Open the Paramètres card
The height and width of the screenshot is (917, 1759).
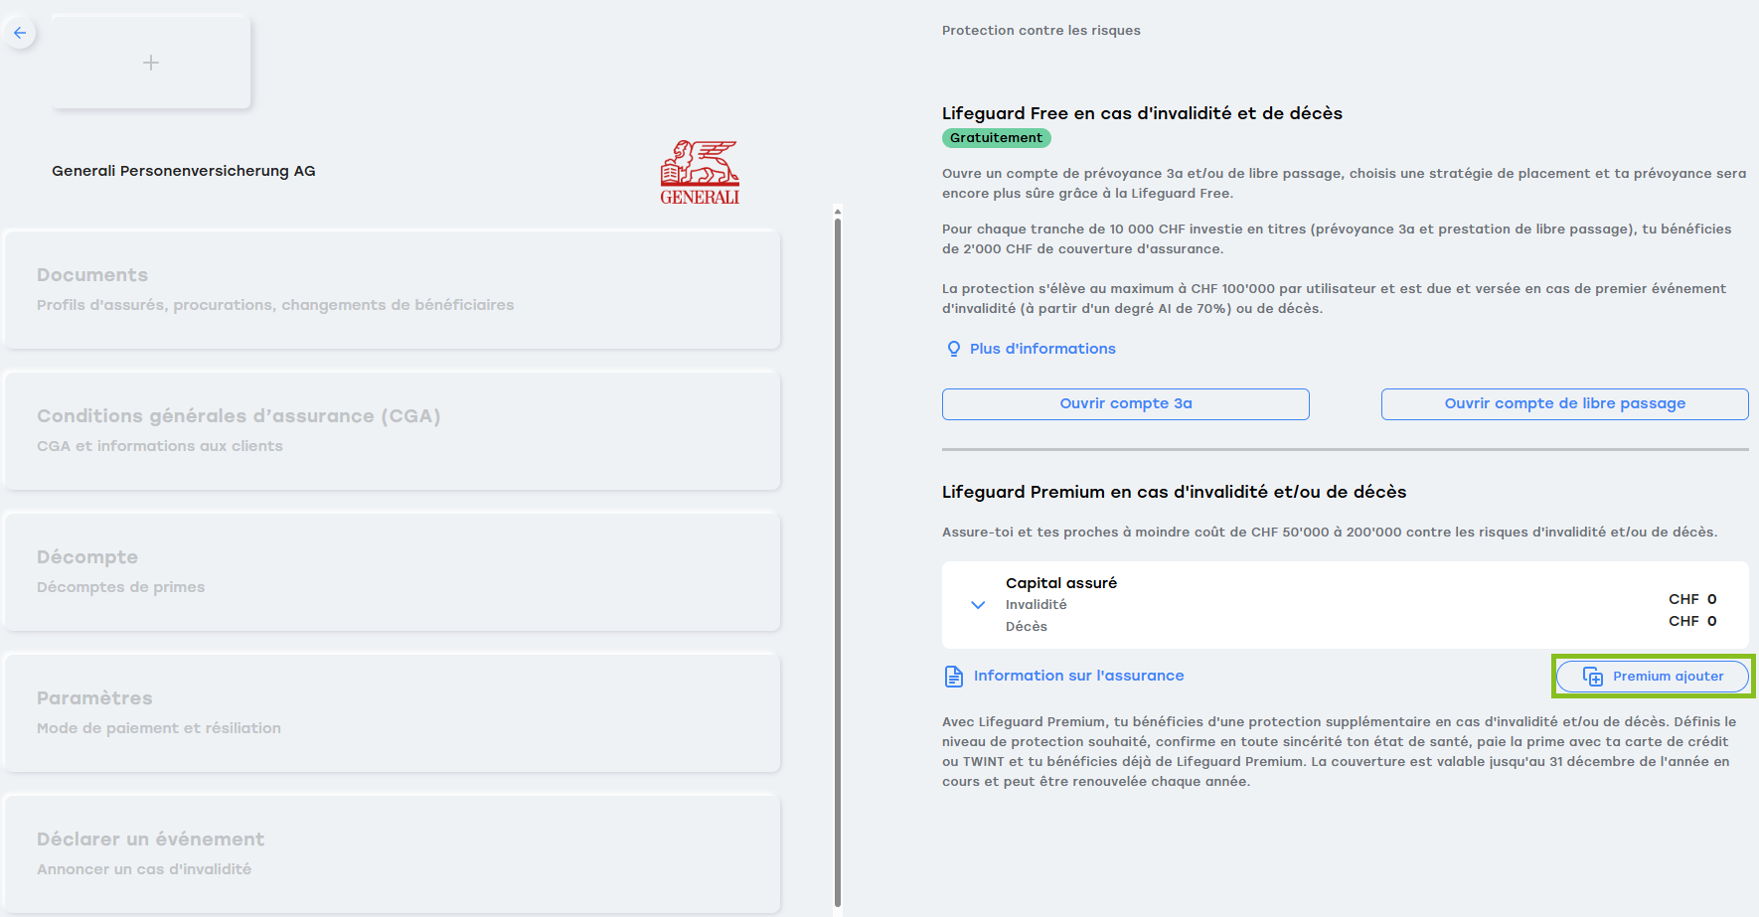pos(393,712)
